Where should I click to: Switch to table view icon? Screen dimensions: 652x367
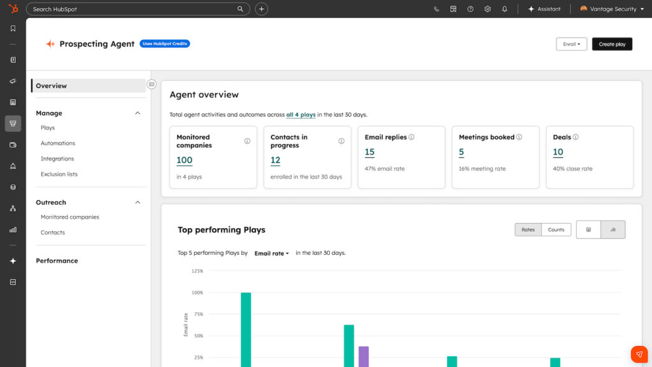588,229
